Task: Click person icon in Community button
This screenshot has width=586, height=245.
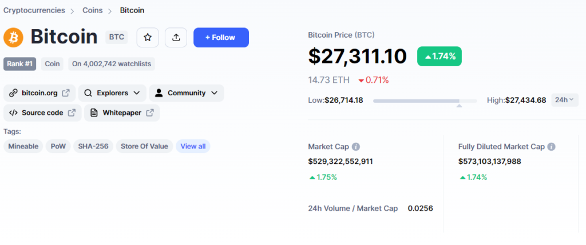Action: click(159, 93)
